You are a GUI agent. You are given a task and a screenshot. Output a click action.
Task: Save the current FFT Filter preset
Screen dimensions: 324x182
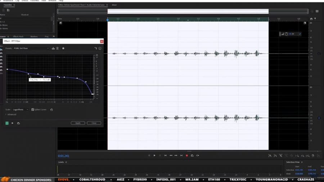53,48
